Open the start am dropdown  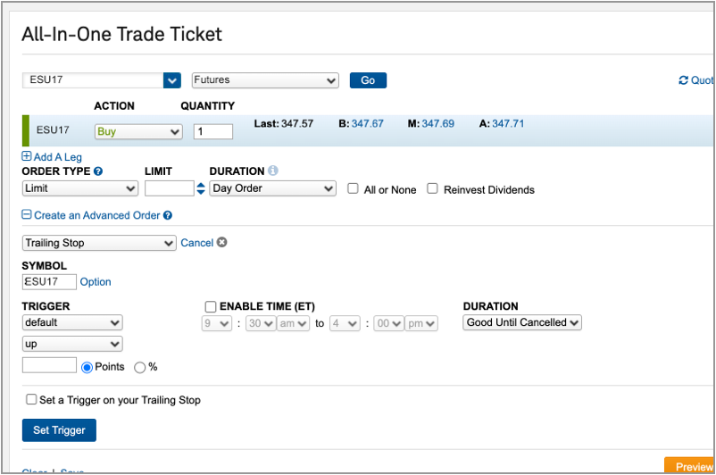click(293, 323)
